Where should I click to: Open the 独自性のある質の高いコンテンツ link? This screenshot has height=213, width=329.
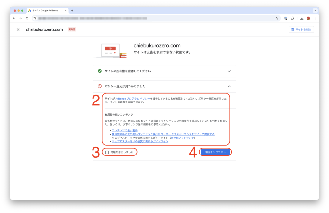(x=163, y=134)
